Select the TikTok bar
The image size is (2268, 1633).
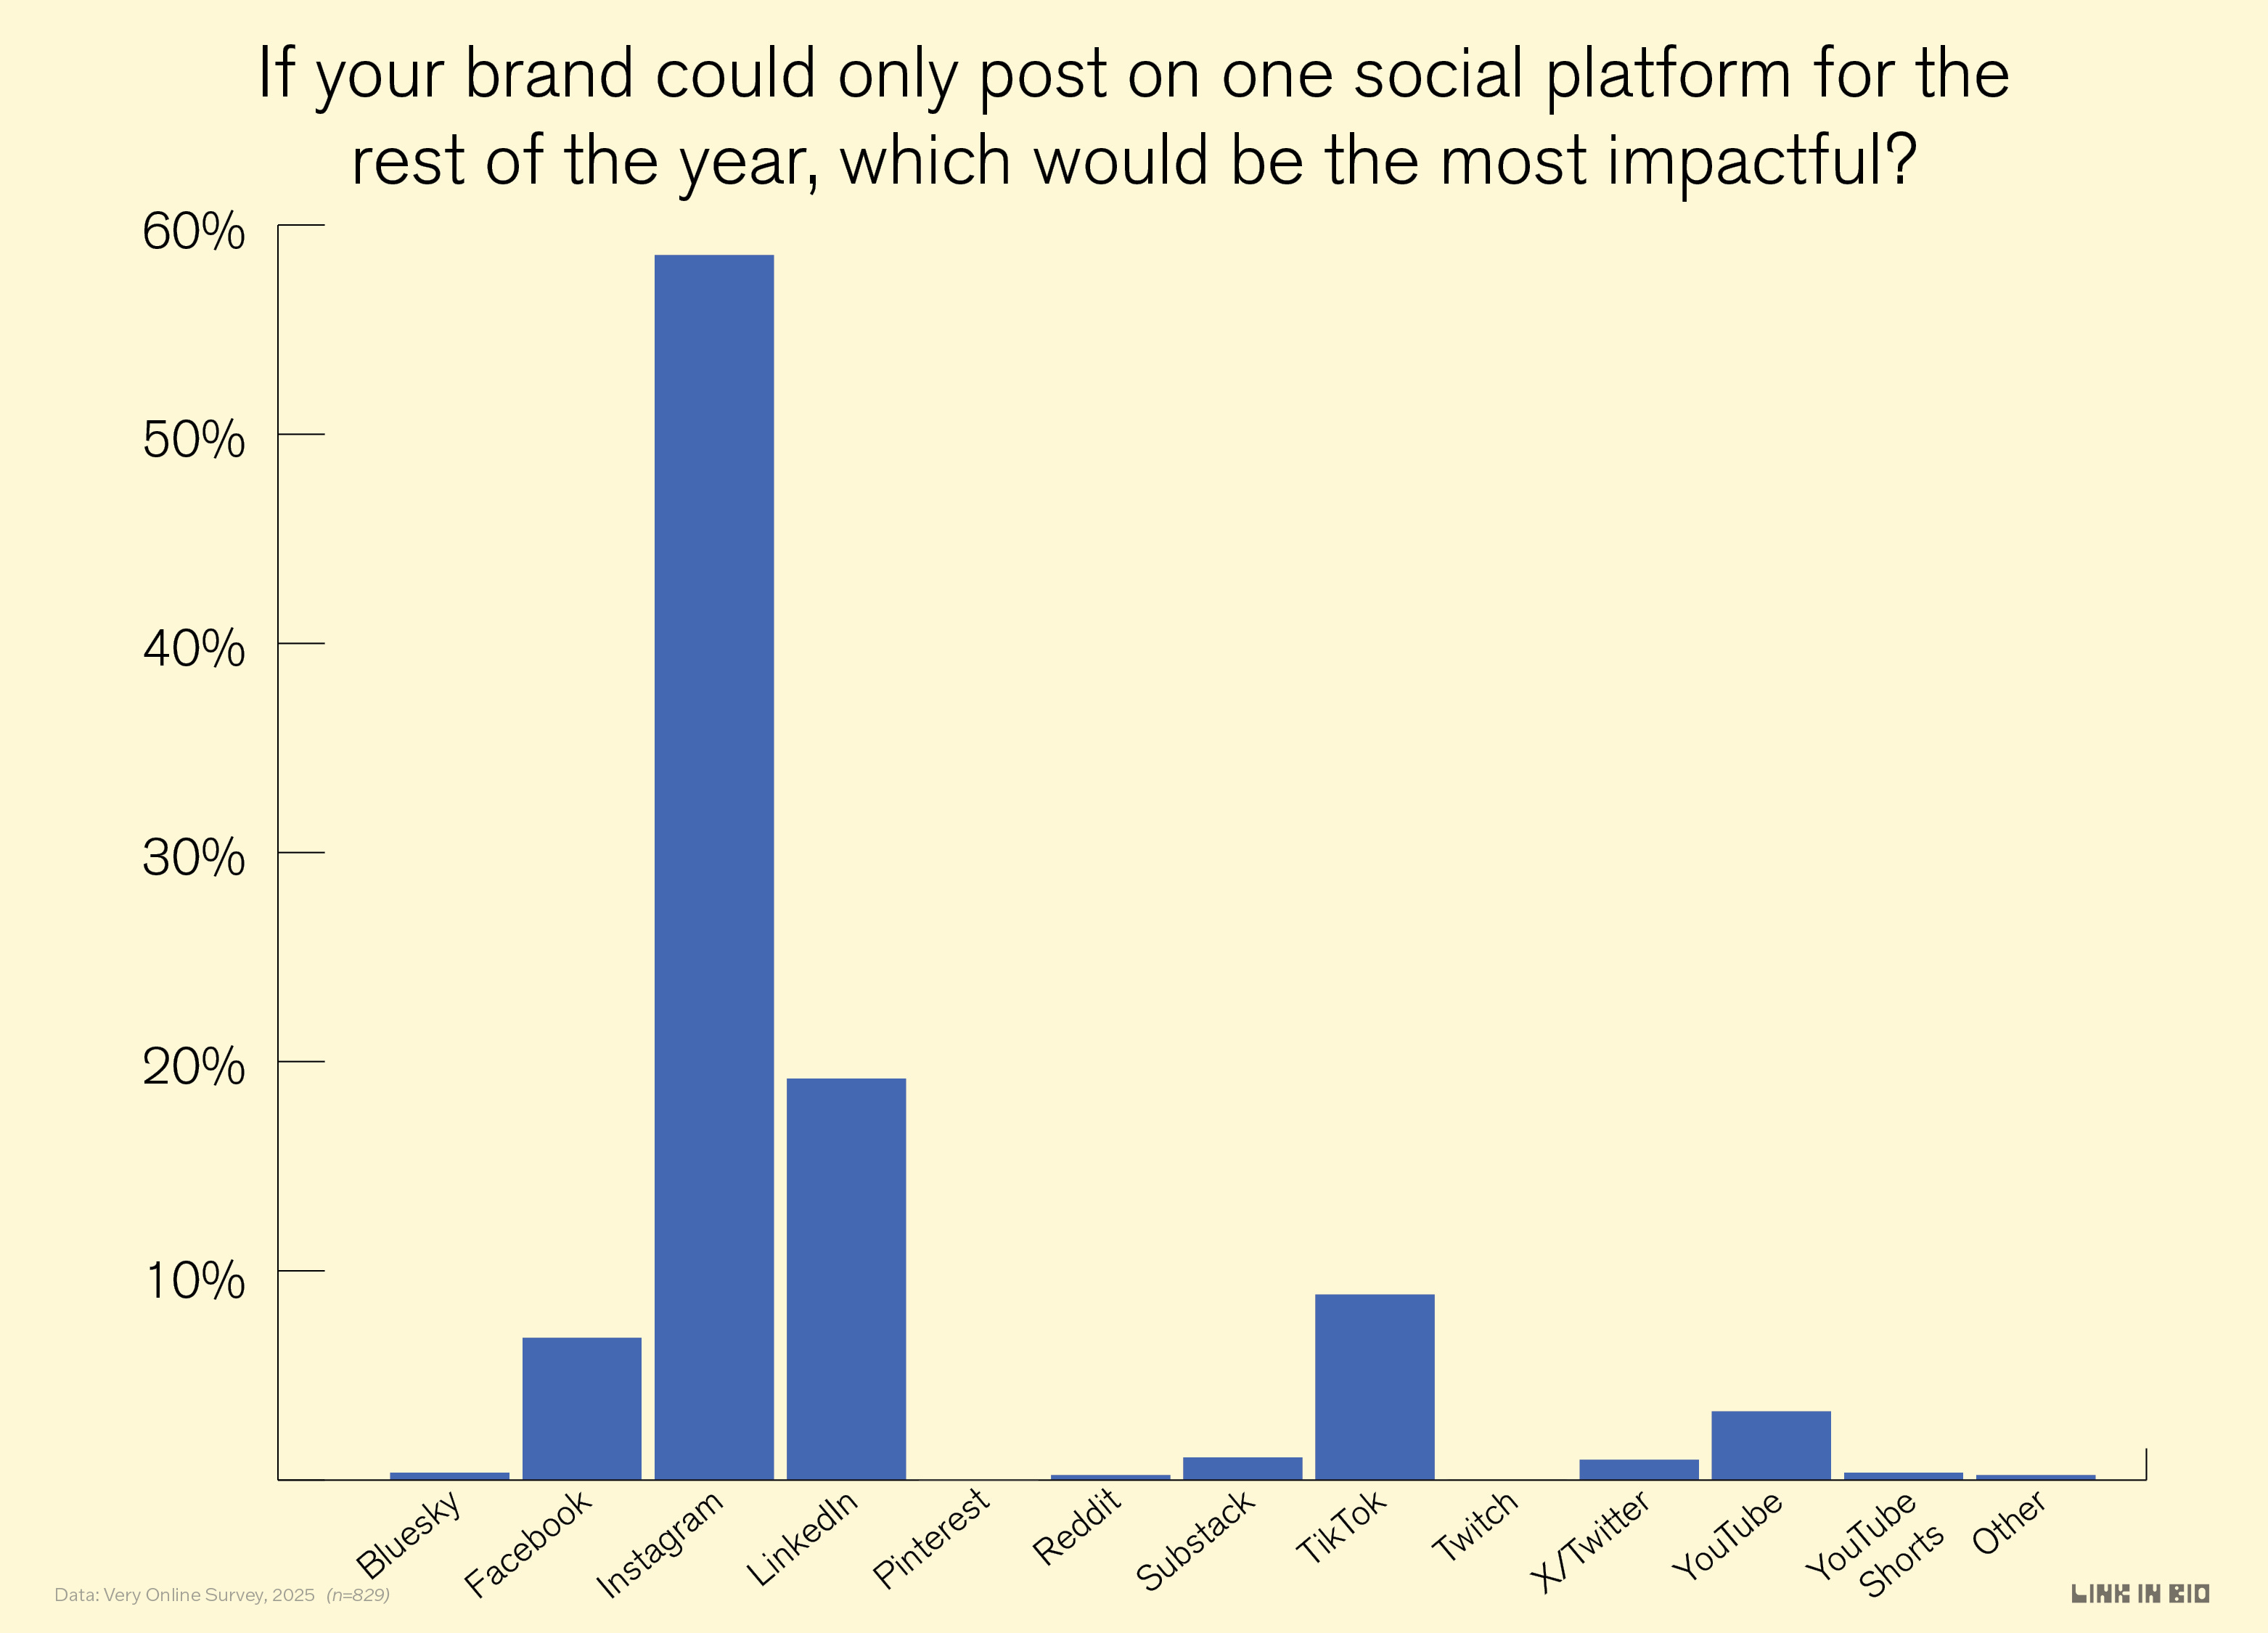[x=1374, y=1387]
